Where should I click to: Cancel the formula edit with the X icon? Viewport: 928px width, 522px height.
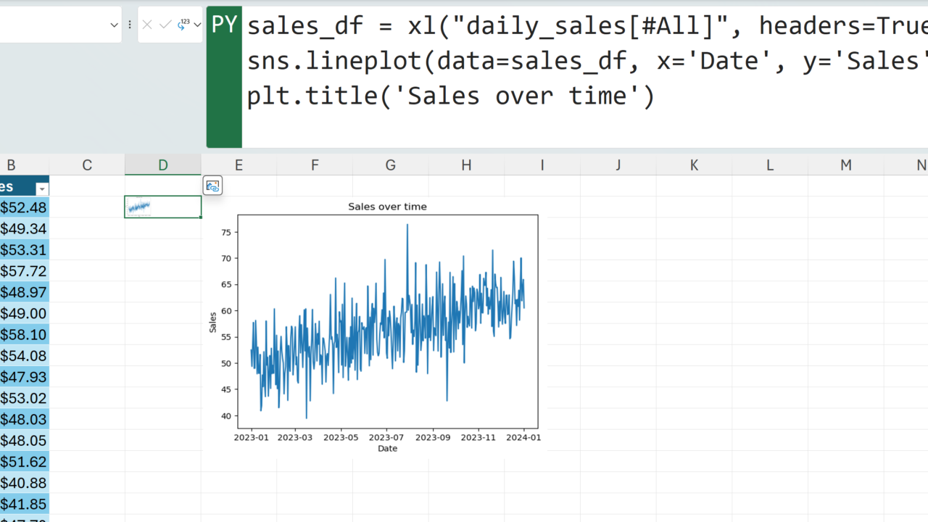click(x=147, y=25)
